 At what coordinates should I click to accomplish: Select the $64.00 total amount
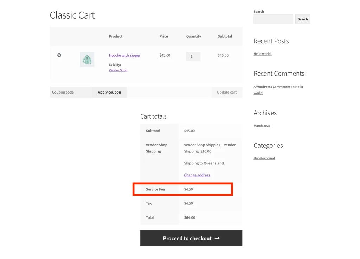tap(189, 217)
